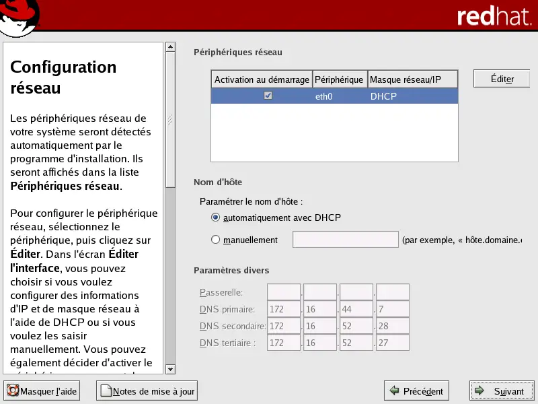Click the document icon on release notes button
The height and width of the screenshot is (404, 538).
click(104, 391)
